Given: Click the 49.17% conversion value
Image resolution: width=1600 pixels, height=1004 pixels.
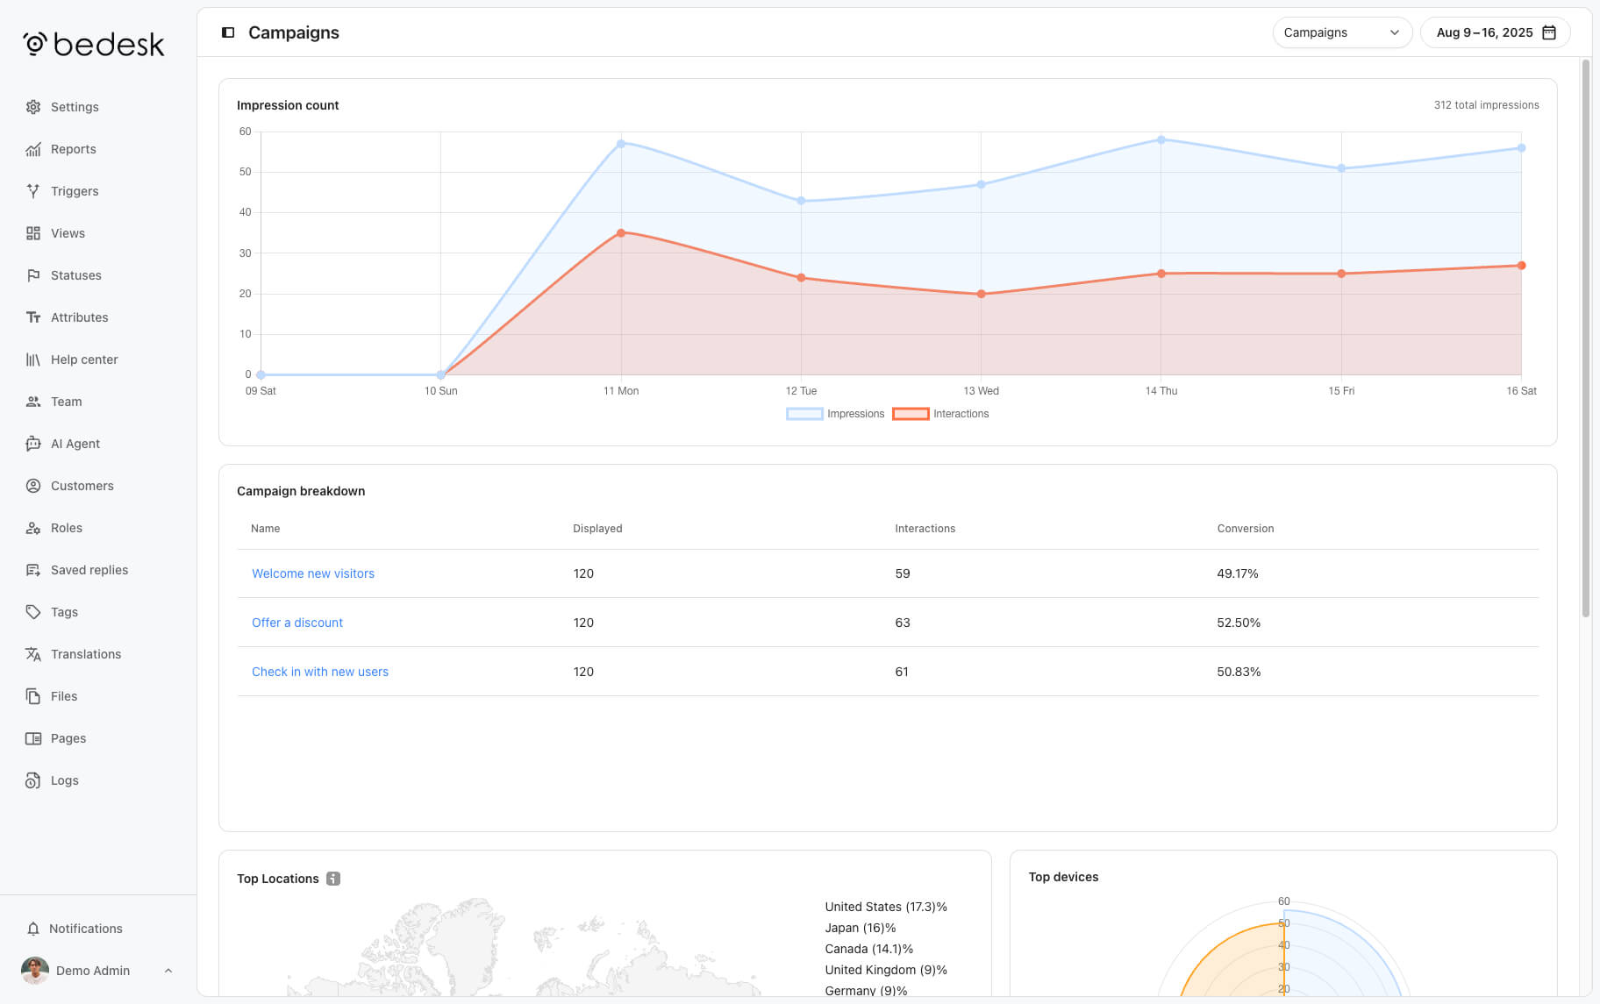Looking at the screenshot, I should click(1238, 573).
